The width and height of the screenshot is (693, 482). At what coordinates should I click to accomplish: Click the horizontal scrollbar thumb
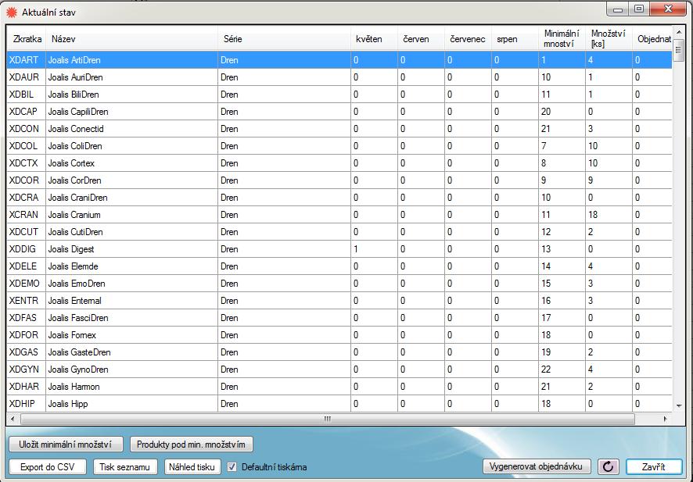328,419
